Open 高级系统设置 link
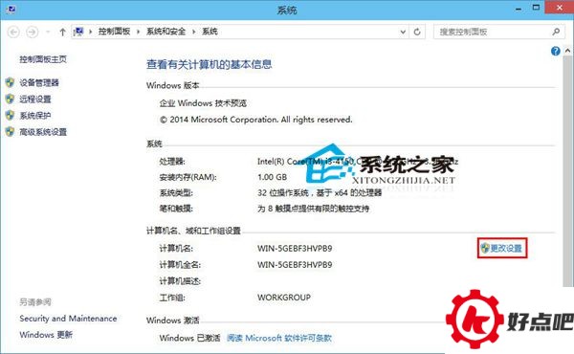 point(43,132)
